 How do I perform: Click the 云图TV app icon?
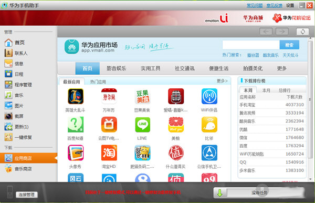click(109, 125)
